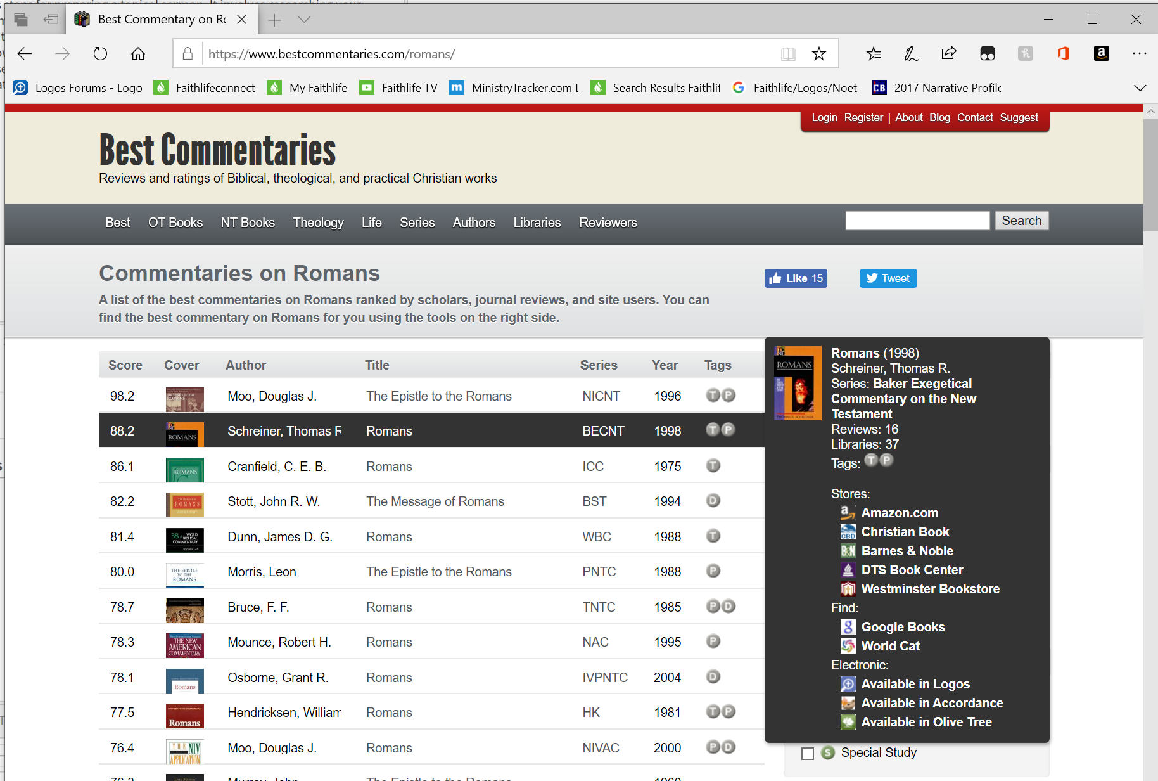Refresh the current page
Viewport: 1158px width, 781px height.
tap(100, 54)
